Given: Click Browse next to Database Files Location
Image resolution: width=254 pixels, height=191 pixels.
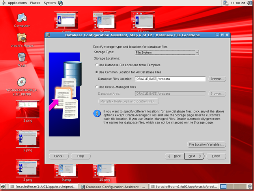Looking at the screenshot, I should (x=217, y=79).
